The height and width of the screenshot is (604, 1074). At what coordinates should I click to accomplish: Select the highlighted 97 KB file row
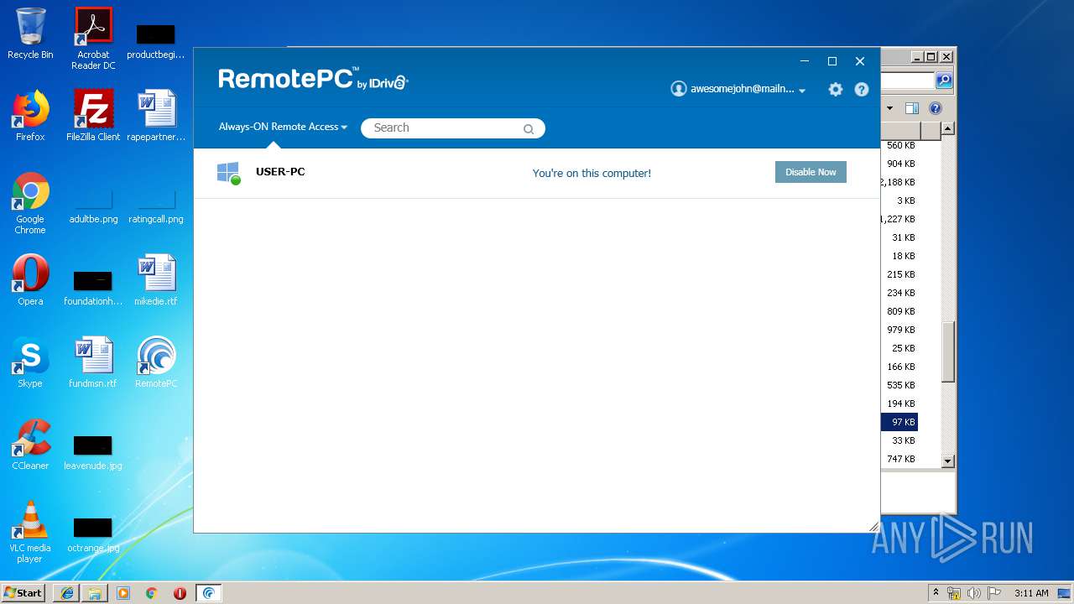pyautogui.click(x=899, y=422)
